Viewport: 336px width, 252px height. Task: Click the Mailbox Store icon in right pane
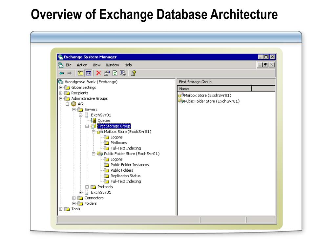tap(181, 95)
